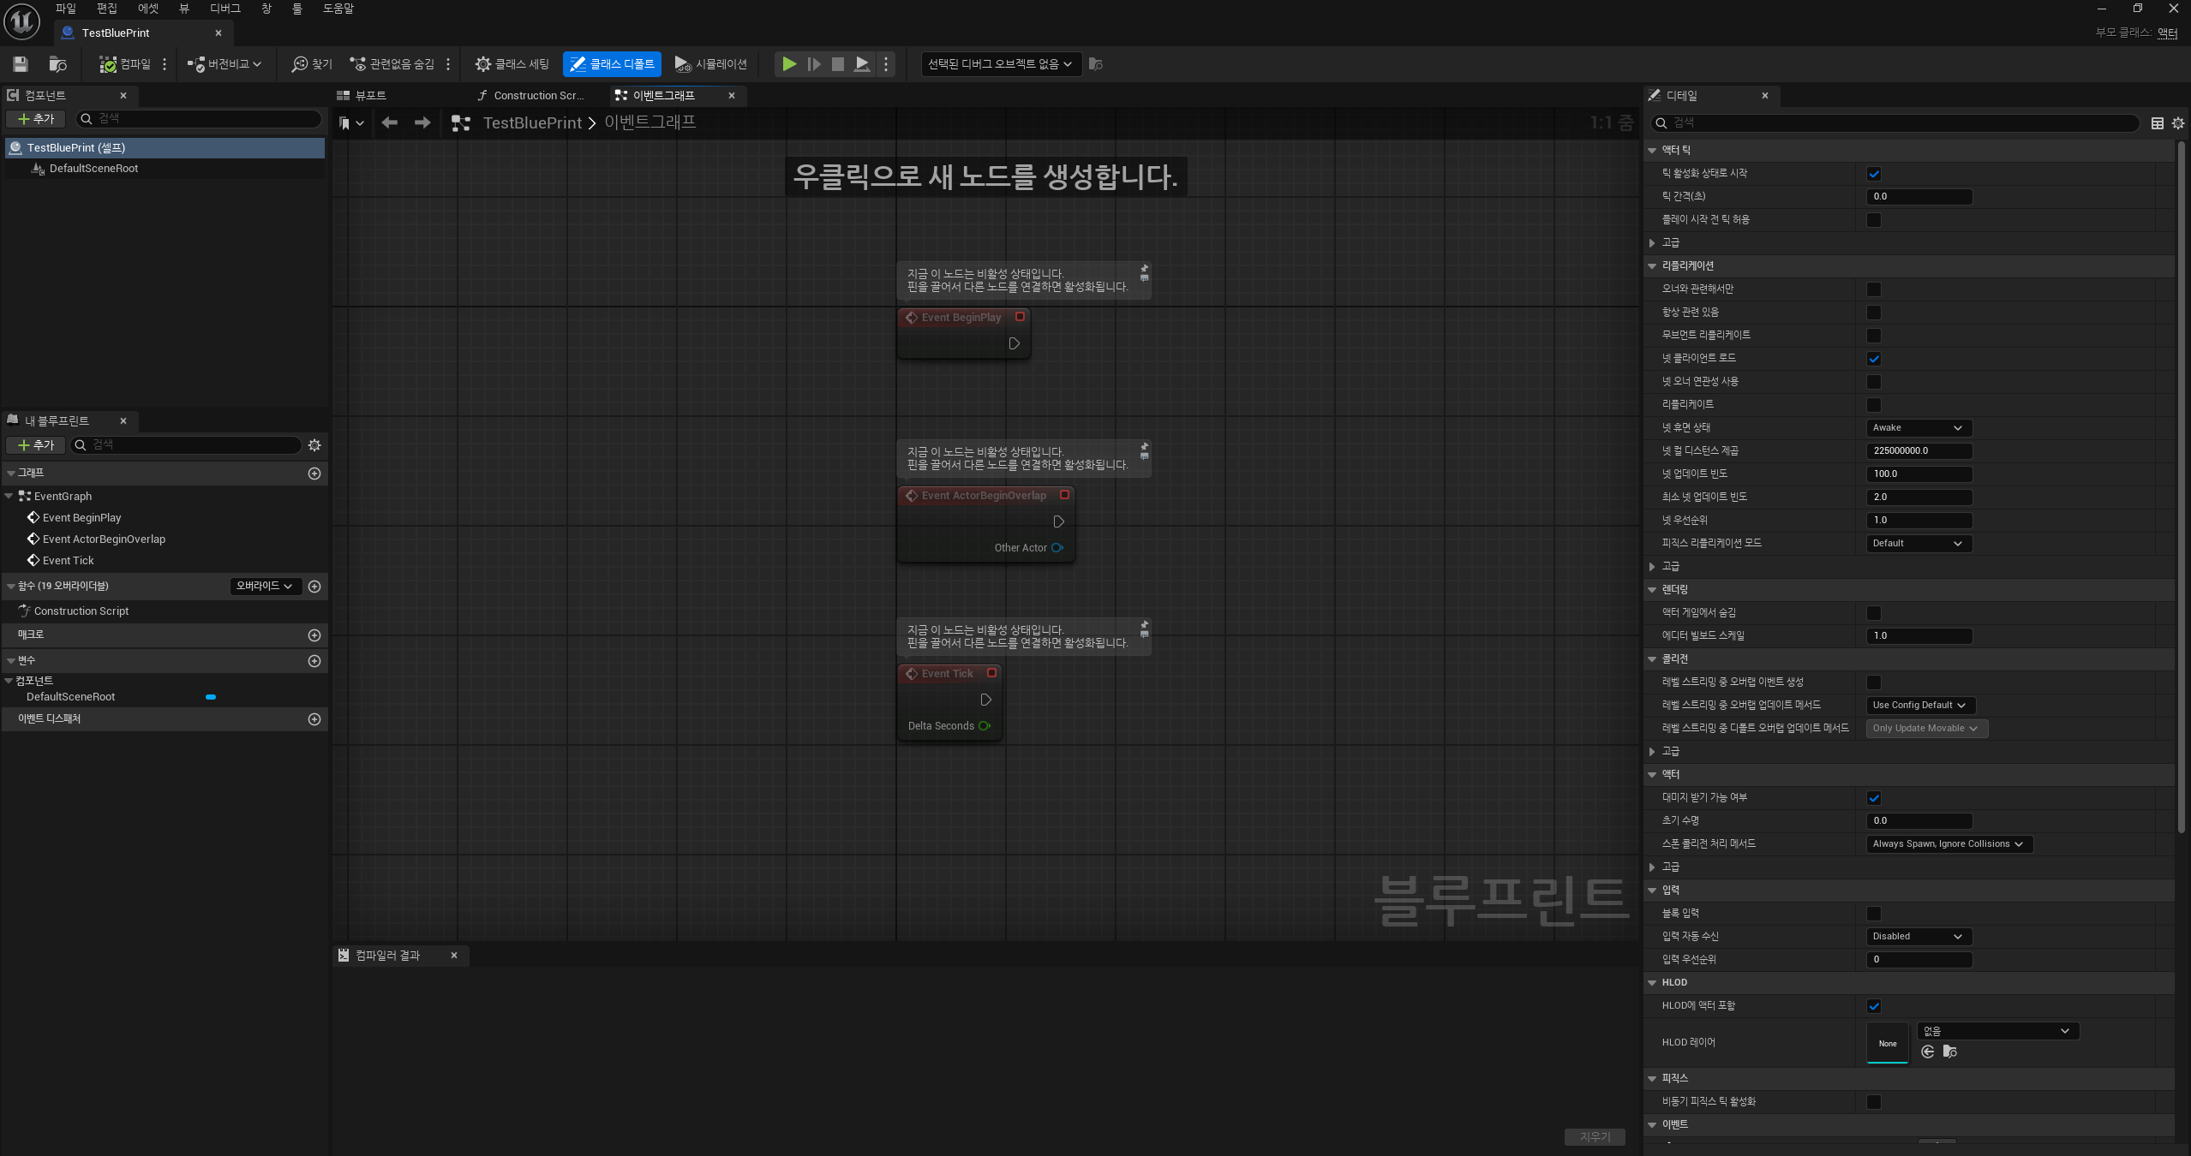Open the Debug (디버그) menu
The image size is (2191, 1156).
[224, 9]
